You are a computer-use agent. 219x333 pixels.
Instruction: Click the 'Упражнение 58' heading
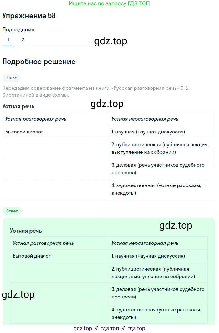pos(29,16)
